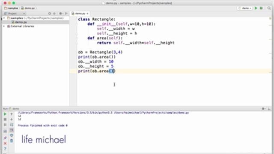Click the last print(ob.area()) line

97,71
